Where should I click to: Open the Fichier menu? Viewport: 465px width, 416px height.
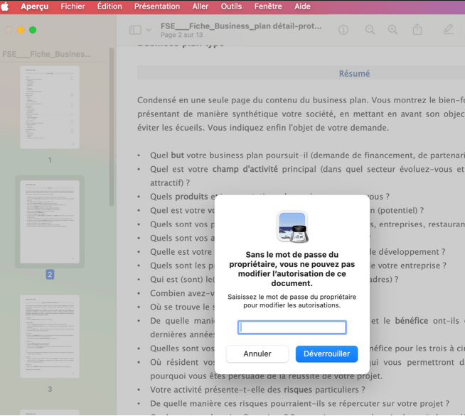click(x=73, y=6)
